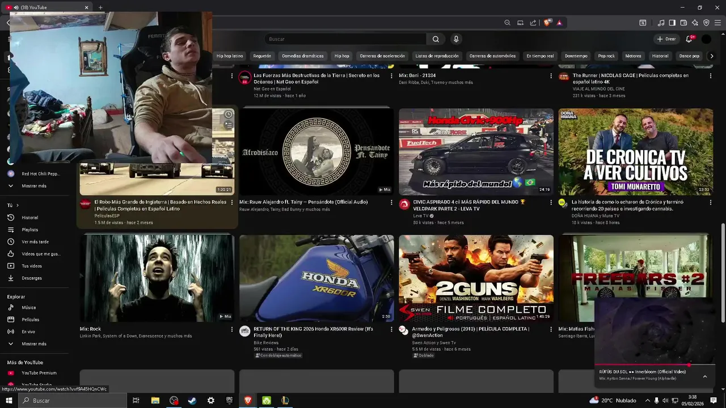Screen dimensions: 726x408
Task: Open options menu for Mix: Dani - 21334
Action: coord(551,76)
